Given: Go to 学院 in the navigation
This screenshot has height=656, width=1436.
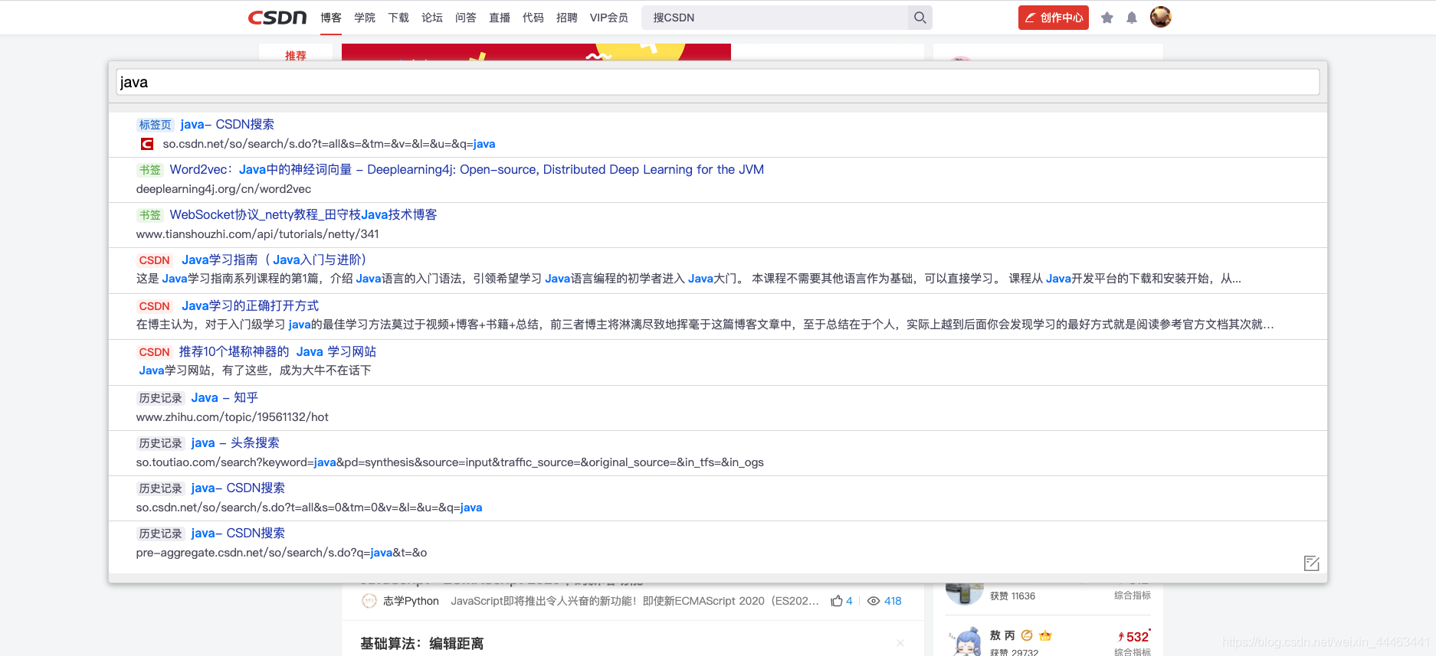Looking at the screenshot, I should [365, 18].
